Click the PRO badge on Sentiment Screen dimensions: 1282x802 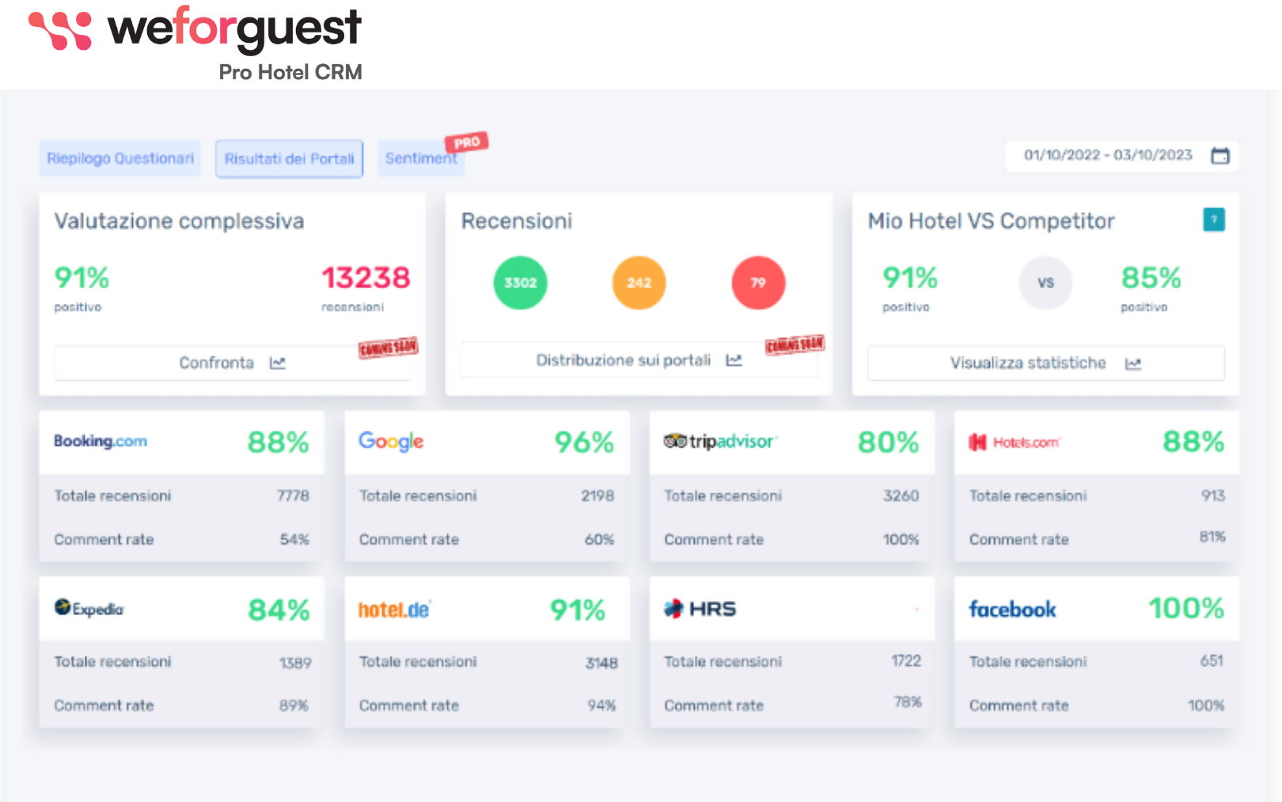(467, 143)
